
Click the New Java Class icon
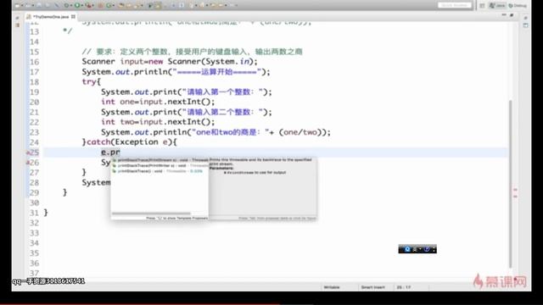pos(109,5)
